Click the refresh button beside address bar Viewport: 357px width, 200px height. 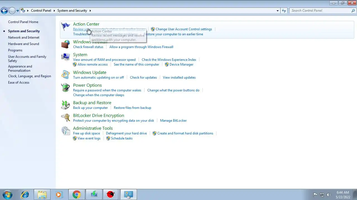284,11
